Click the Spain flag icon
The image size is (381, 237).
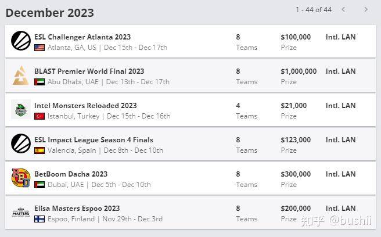click(39, 150)
